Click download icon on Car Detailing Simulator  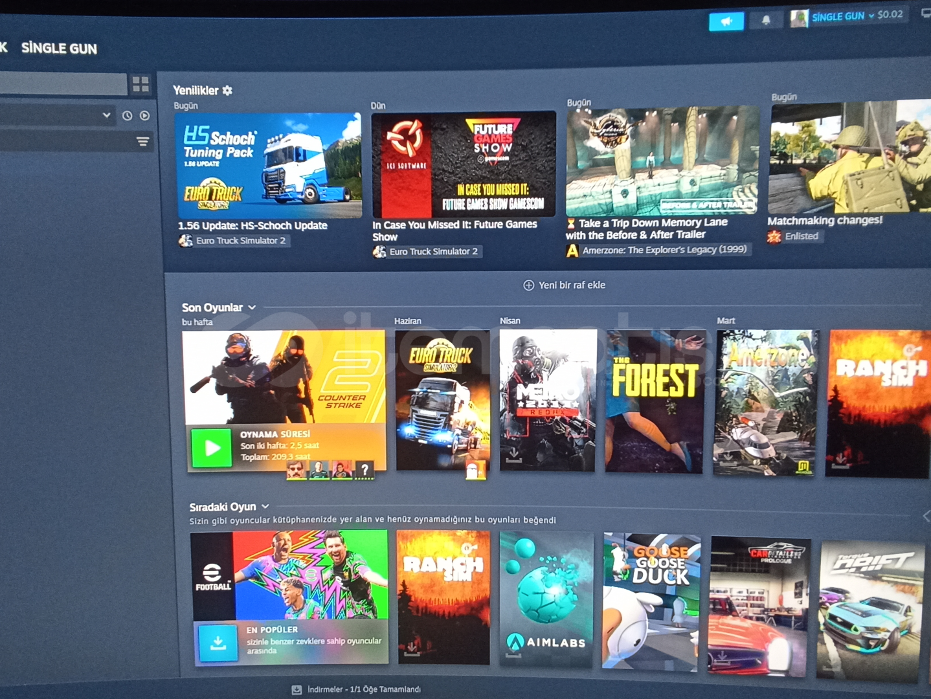click(x=721, y=658)
